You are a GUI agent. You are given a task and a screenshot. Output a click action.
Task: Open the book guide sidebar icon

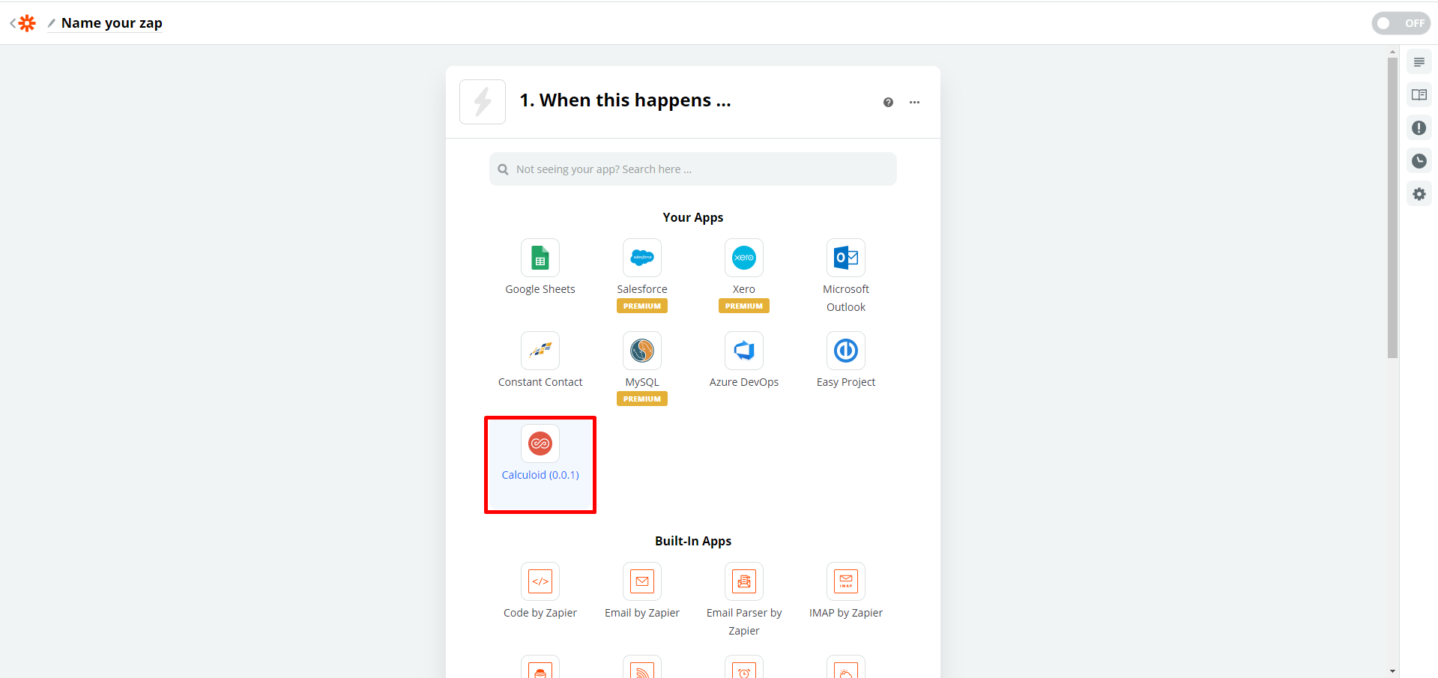click(x=1419, y=95)
